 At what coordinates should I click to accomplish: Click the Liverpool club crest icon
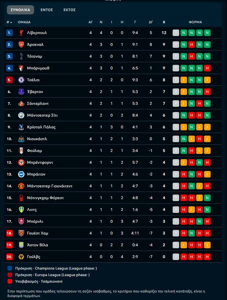(21, 33)
